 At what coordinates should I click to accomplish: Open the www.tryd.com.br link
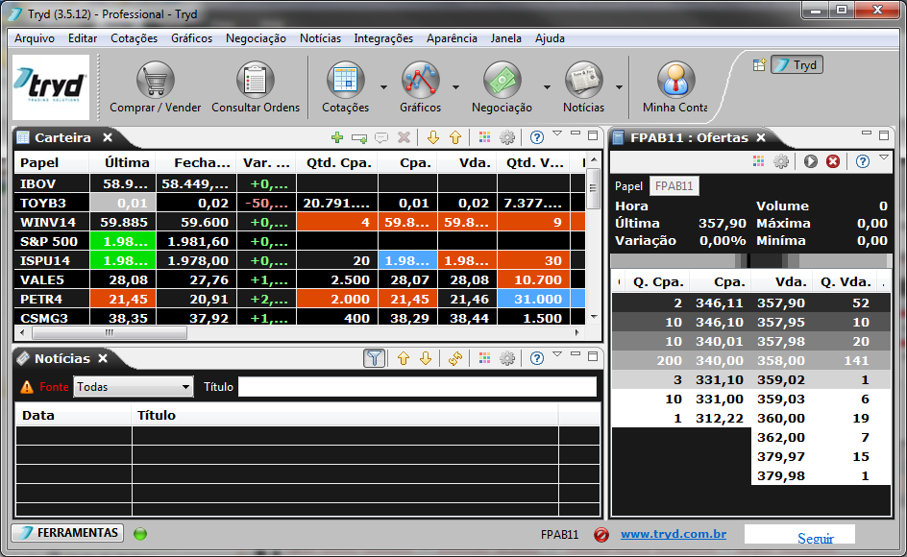(x=674, y=534)
